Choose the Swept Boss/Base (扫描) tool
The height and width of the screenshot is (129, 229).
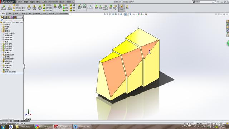(x=16, y=5)
